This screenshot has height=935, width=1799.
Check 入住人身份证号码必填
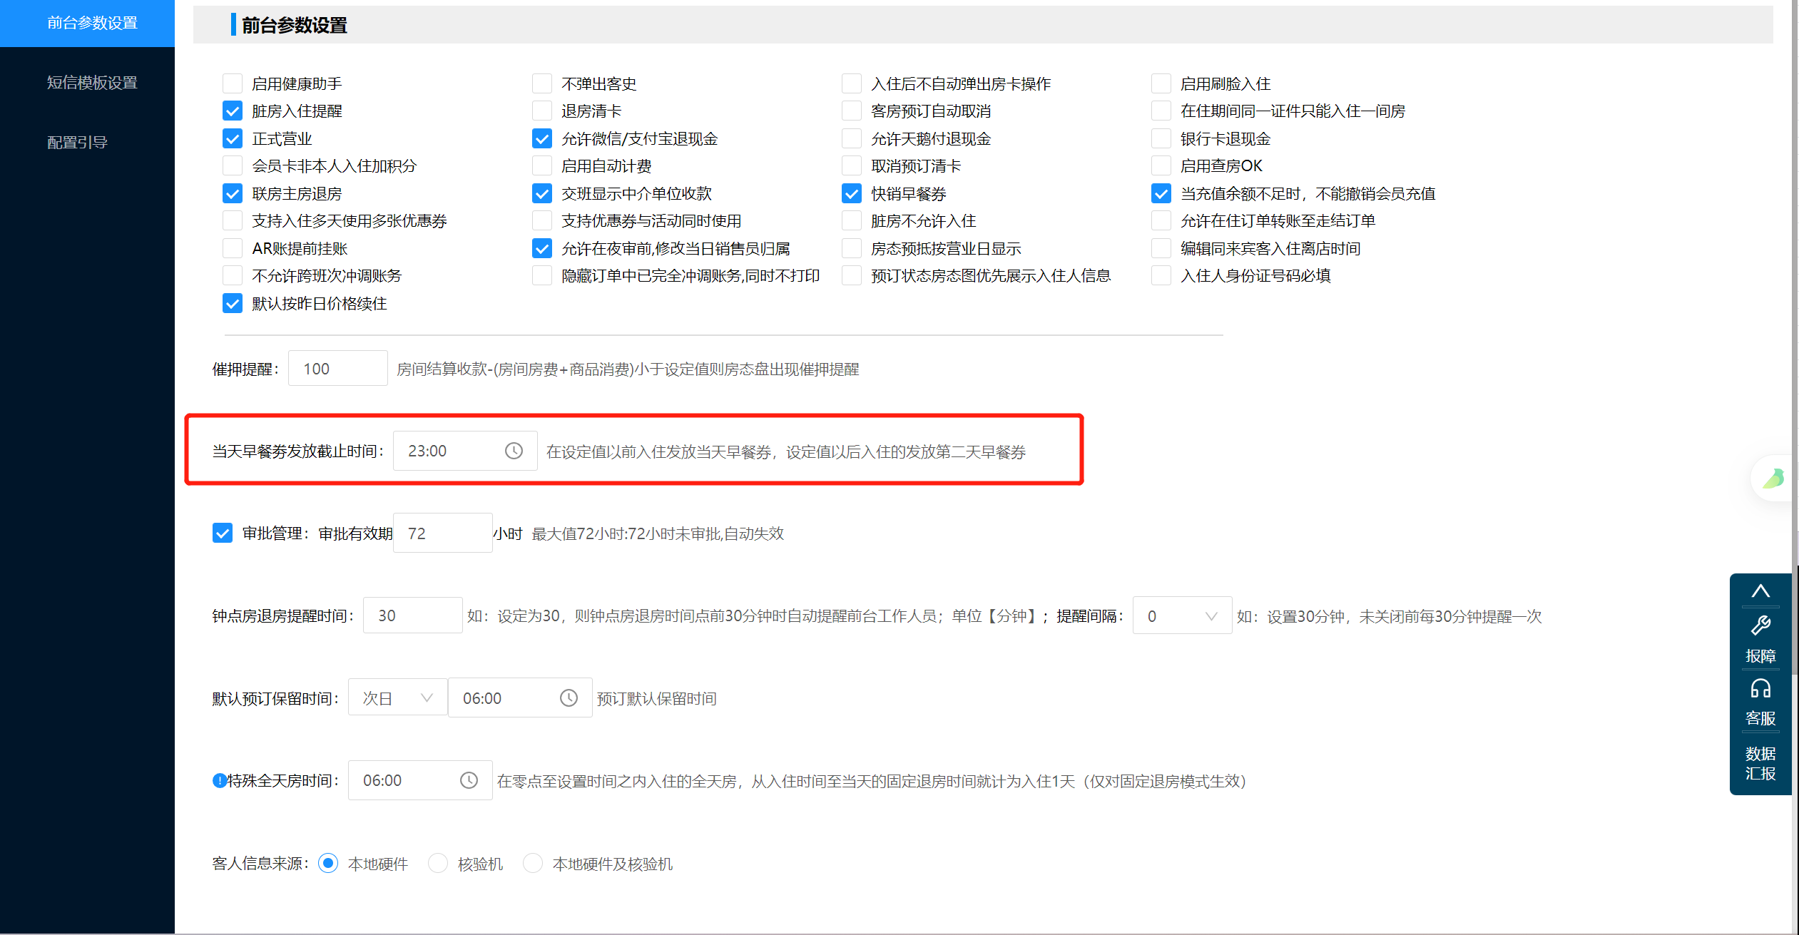pos(1161,275)
